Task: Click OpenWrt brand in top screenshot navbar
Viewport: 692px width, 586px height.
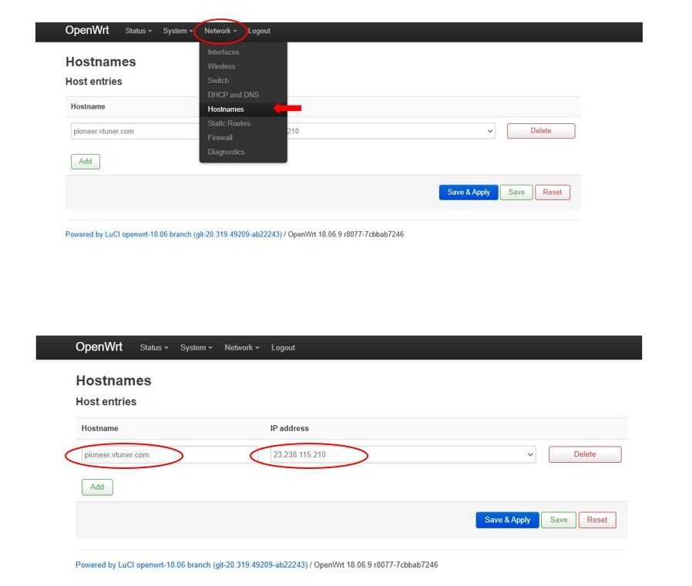Action: click(87, 30)
